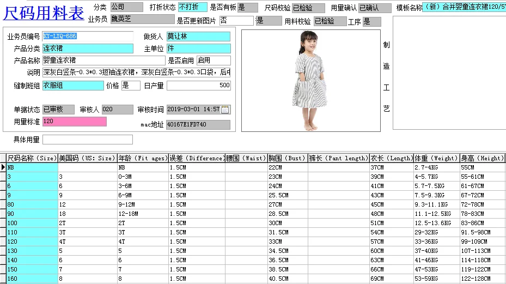Image resolution: width=506 pixels, height=284 pixels.
Task: Select the size cell 100
Action: point(32,223)
